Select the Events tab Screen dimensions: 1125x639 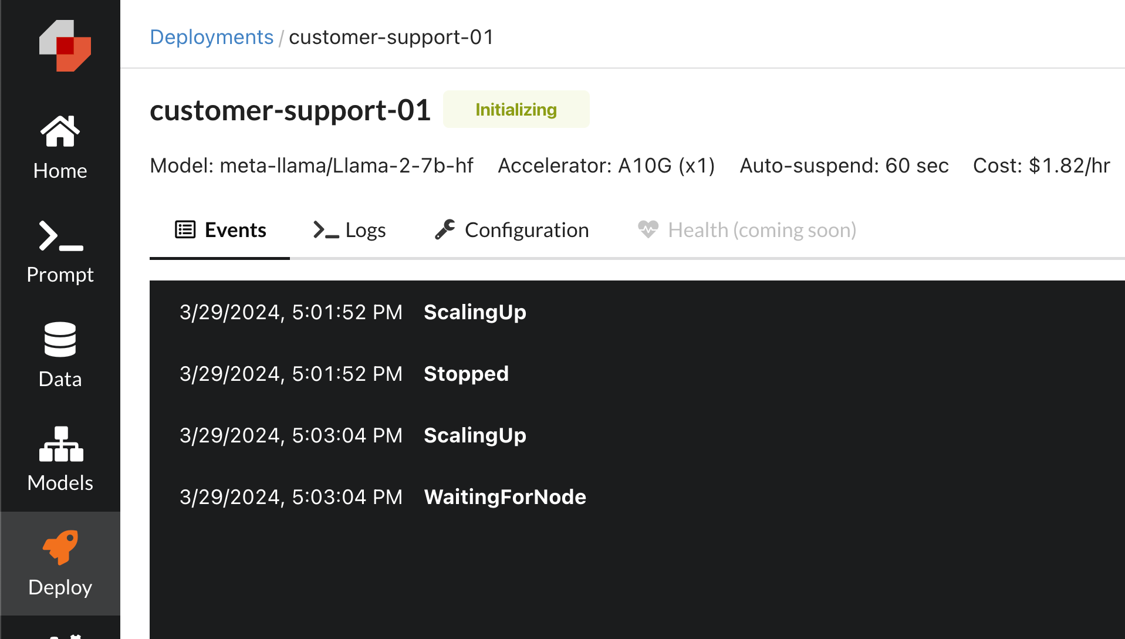click(x=235, y=229)
